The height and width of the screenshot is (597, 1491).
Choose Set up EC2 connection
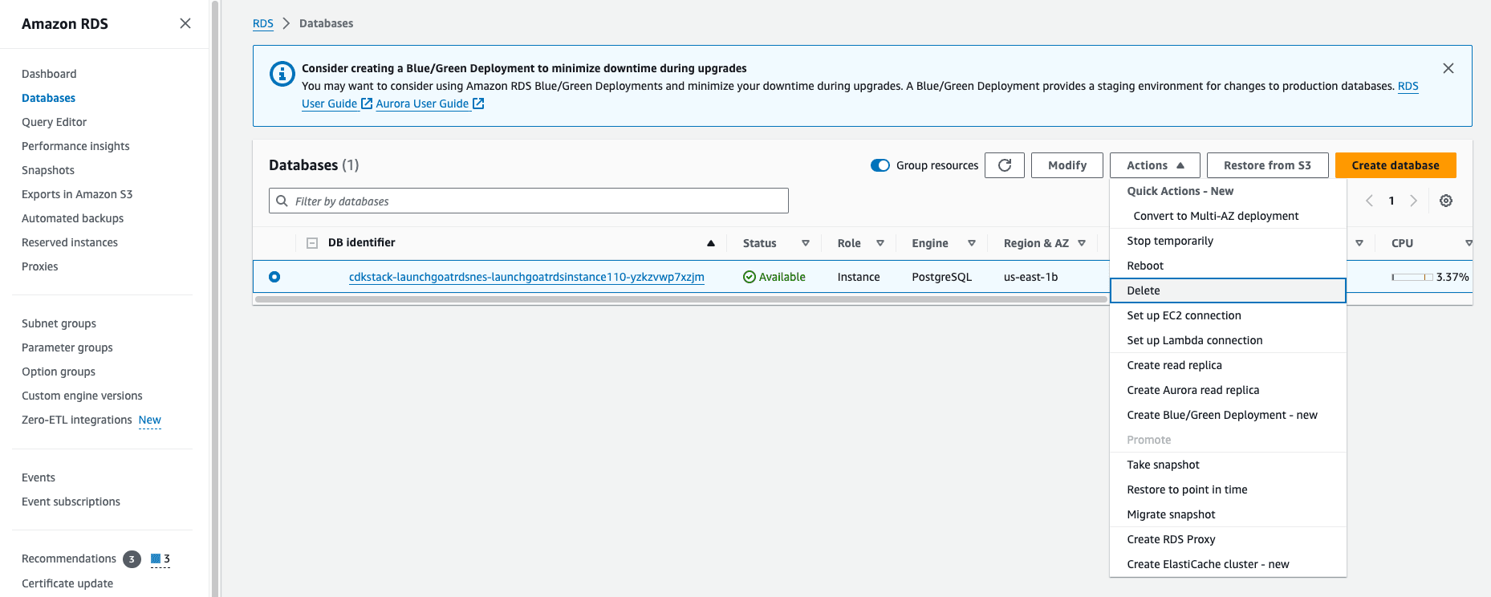pos(1228,315)
